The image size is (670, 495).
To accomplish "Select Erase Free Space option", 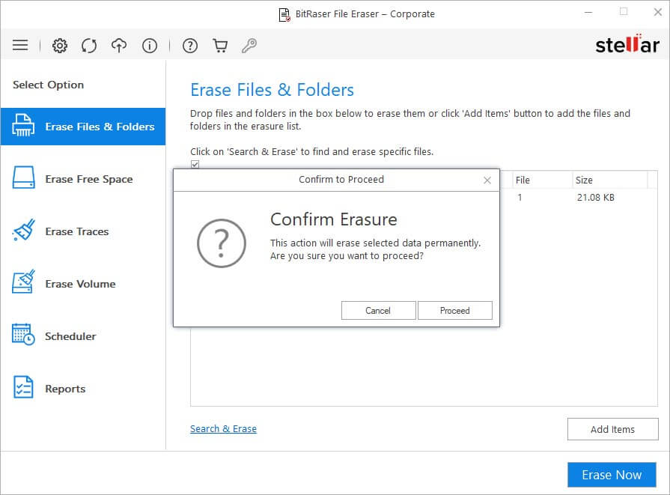I will 83,179.
